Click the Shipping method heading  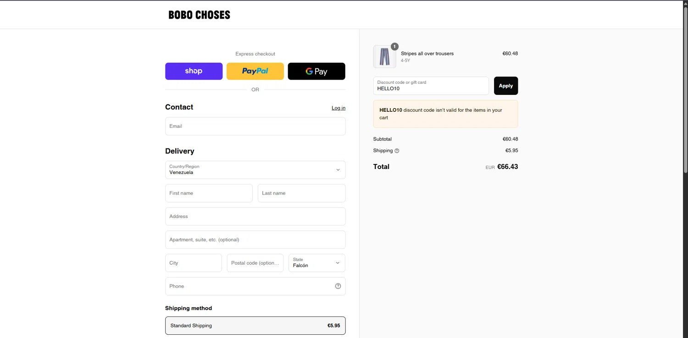(x=189, y=308)
